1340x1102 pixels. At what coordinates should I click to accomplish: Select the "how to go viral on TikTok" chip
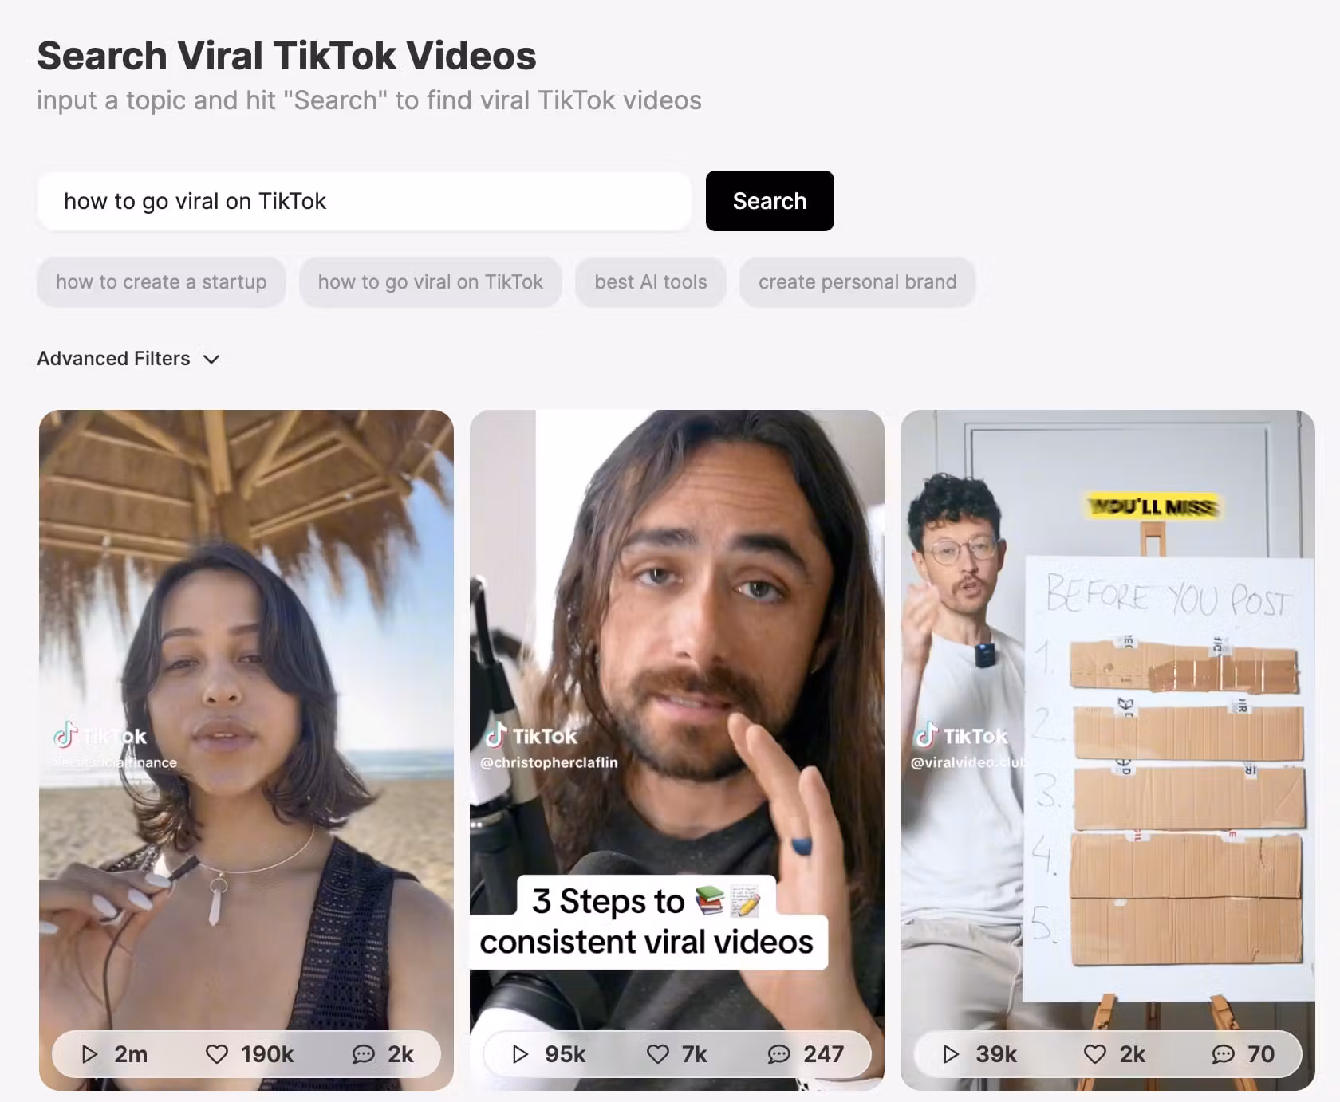pyautogui.click(x=431, y=282)
